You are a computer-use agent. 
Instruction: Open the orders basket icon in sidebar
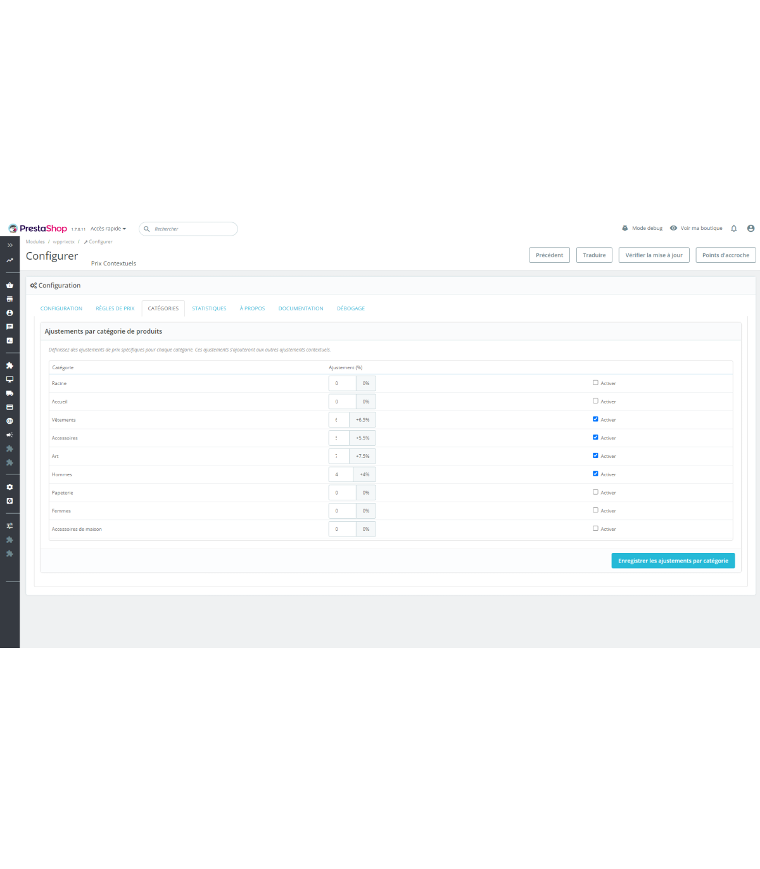[x=9, y=285]
